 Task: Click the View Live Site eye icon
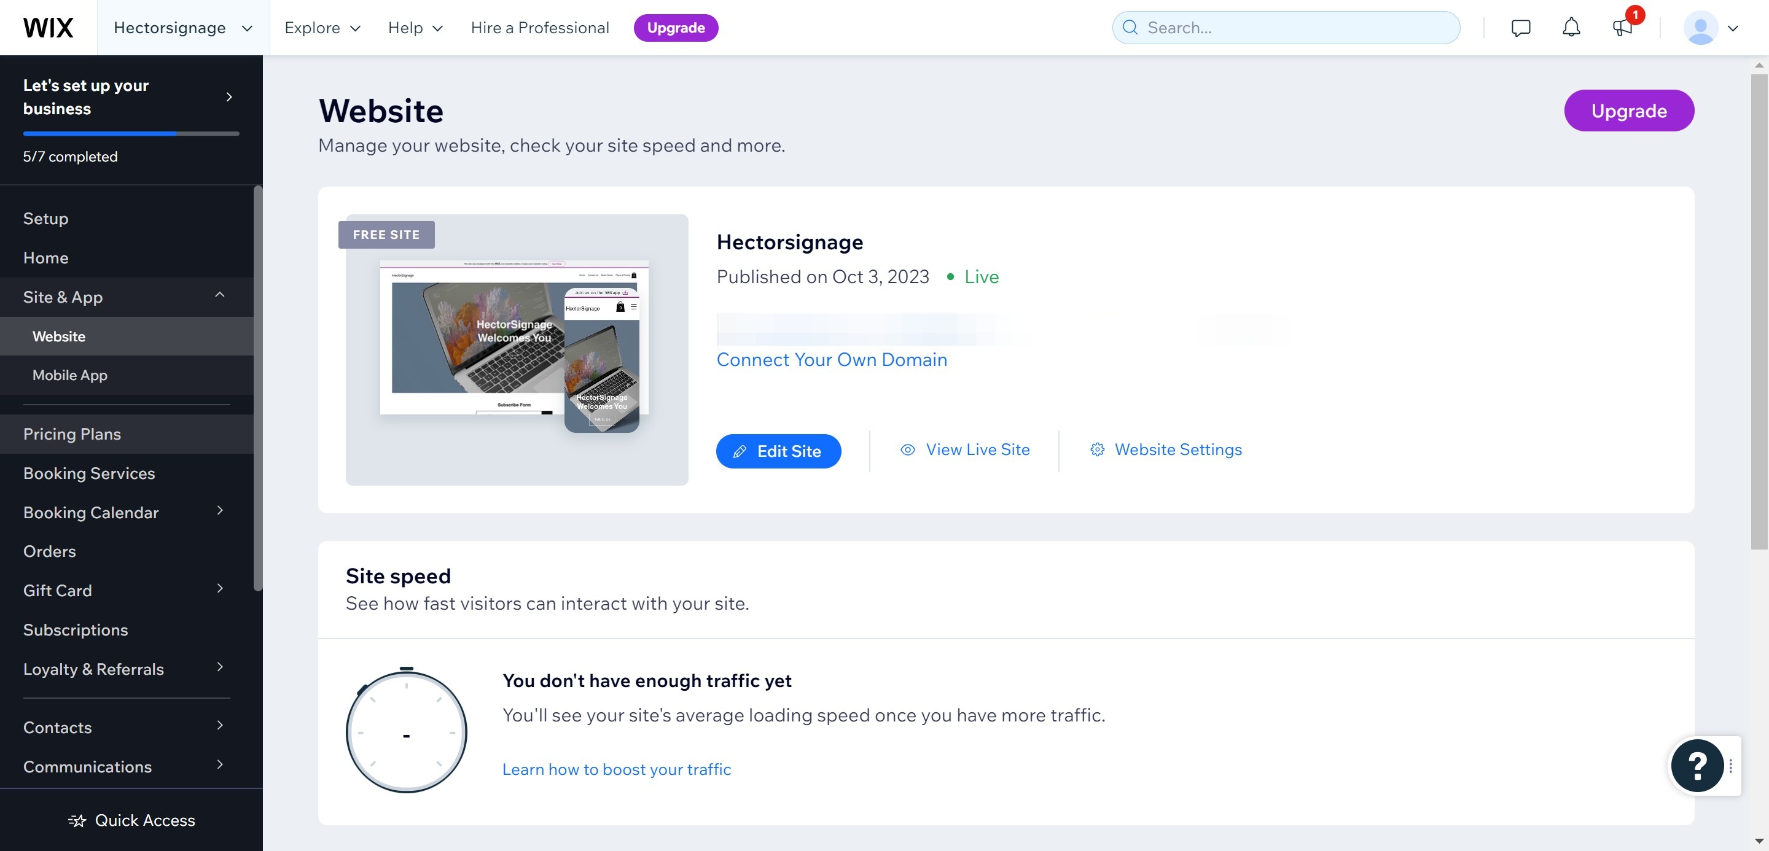908,449
